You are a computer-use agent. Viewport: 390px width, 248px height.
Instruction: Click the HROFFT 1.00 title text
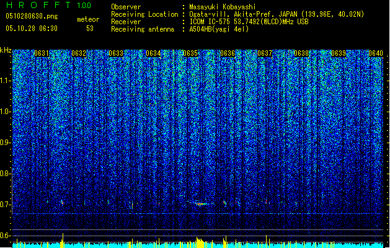(48, 5)
